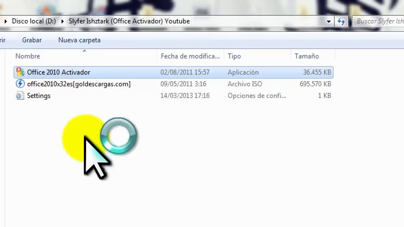Select the Office 2010 Activador application icon
The image size is (404, 227).
21,72
